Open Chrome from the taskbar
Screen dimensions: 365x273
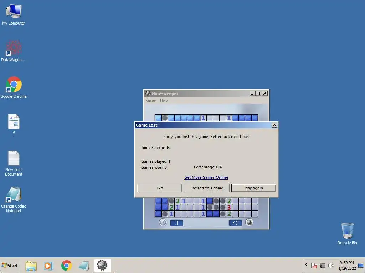67,266
